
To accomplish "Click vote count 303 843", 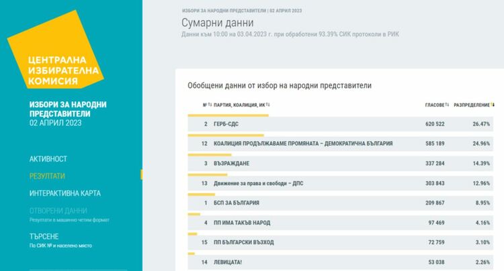I will click(x=435, y=183).
